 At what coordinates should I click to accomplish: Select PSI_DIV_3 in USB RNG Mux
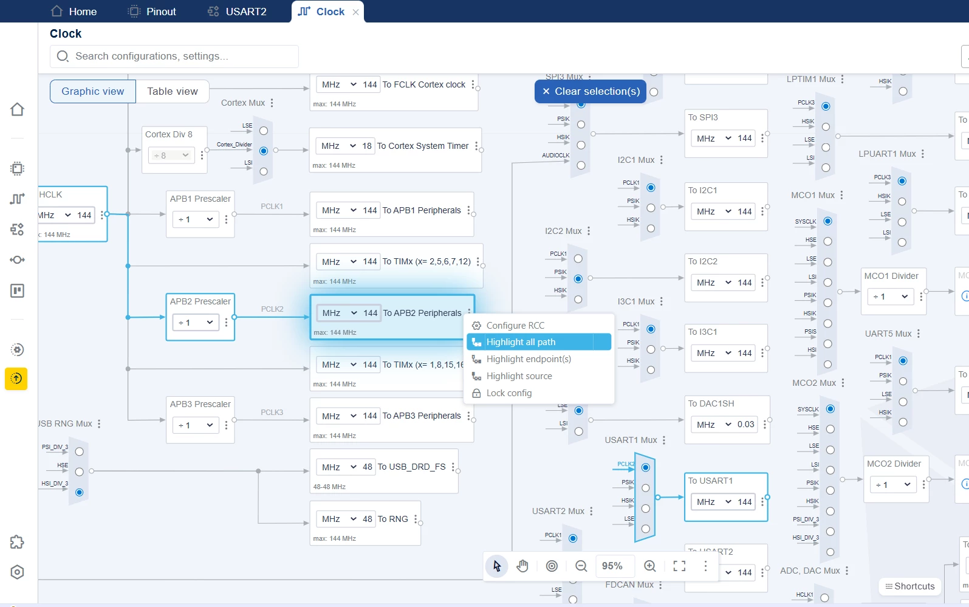point(80,451)
